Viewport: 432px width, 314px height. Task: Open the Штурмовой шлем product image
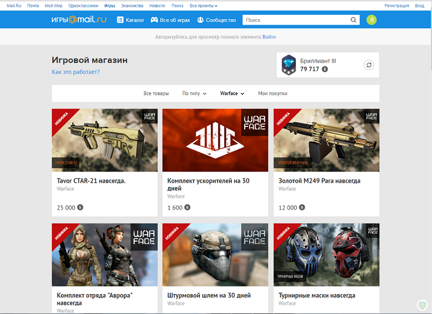click(x=215, y=255)
